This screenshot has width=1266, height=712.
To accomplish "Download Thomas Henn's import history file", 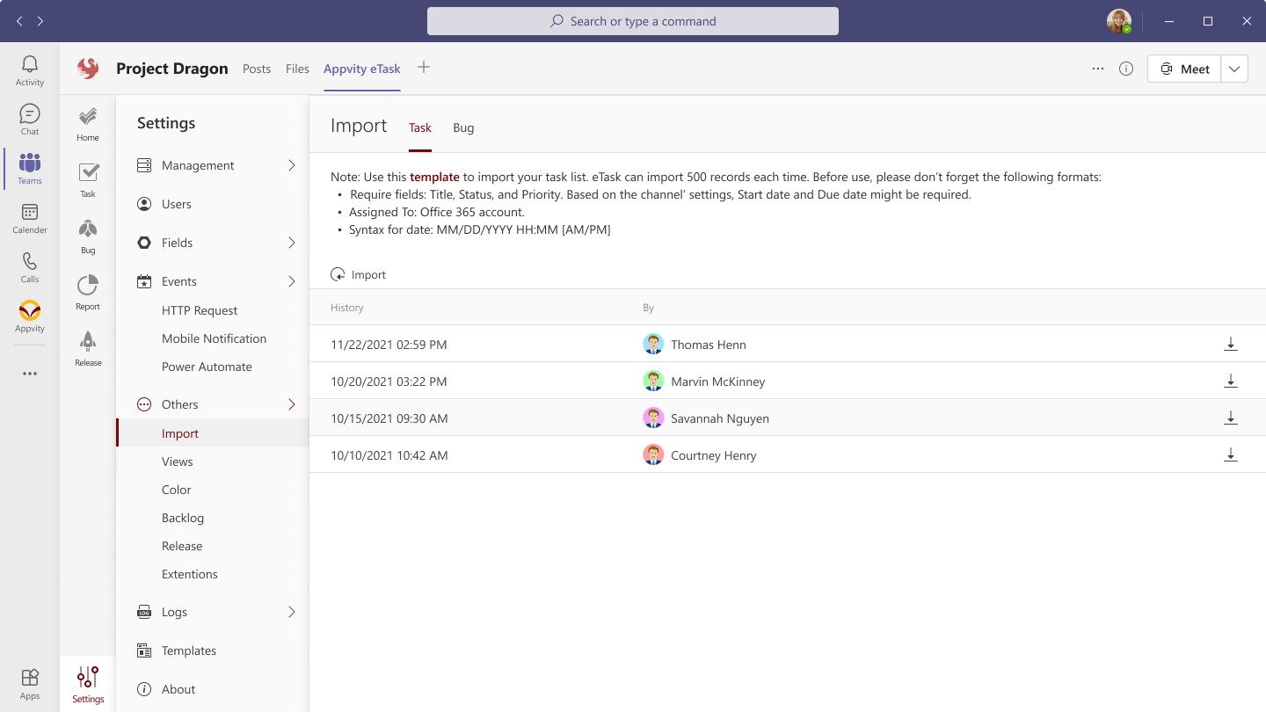I will 1231,345.
